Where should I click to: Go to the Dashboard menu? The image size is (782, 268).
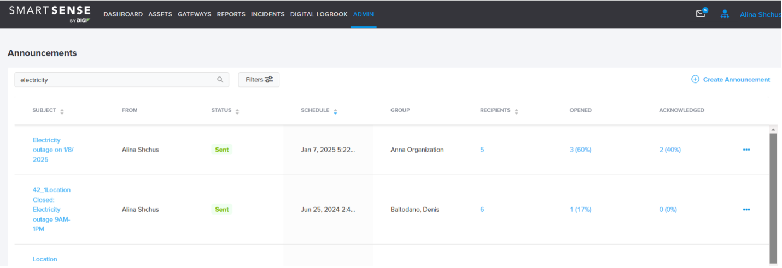tap(123, 14)
